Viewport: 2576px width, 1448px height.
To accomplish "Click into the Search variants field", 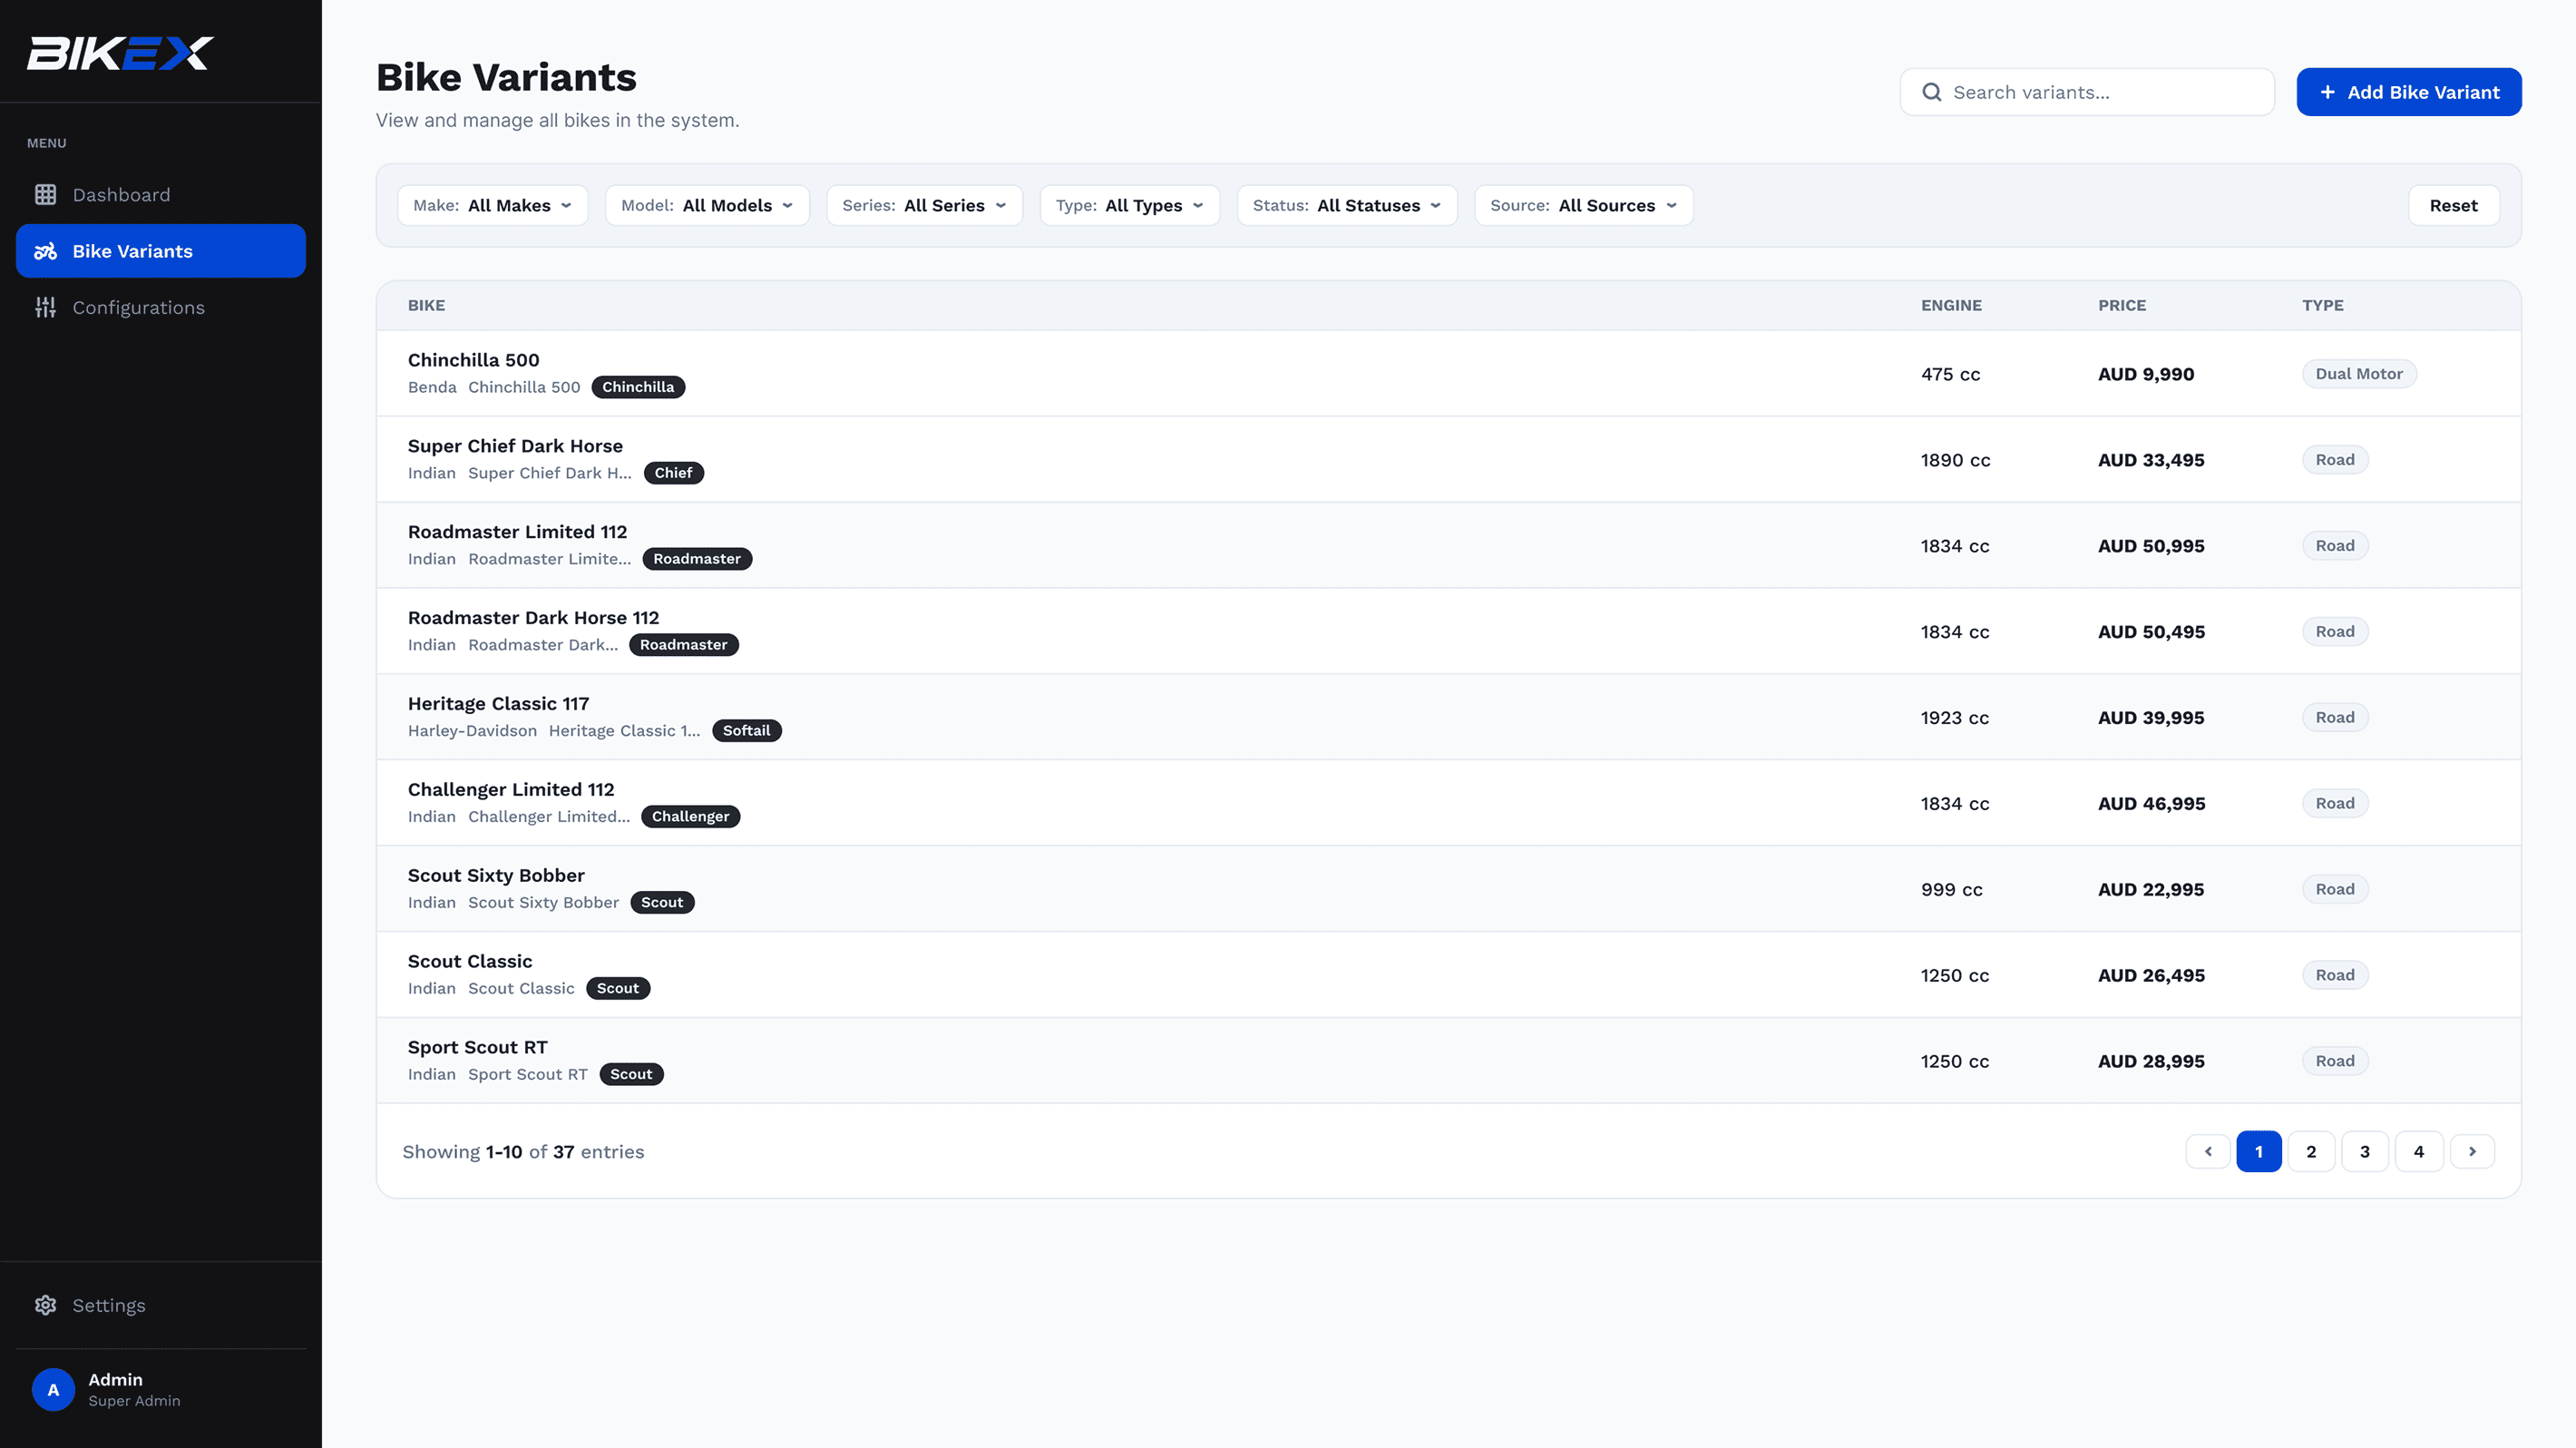I will pyautogui.click(x=2087, y=92).
